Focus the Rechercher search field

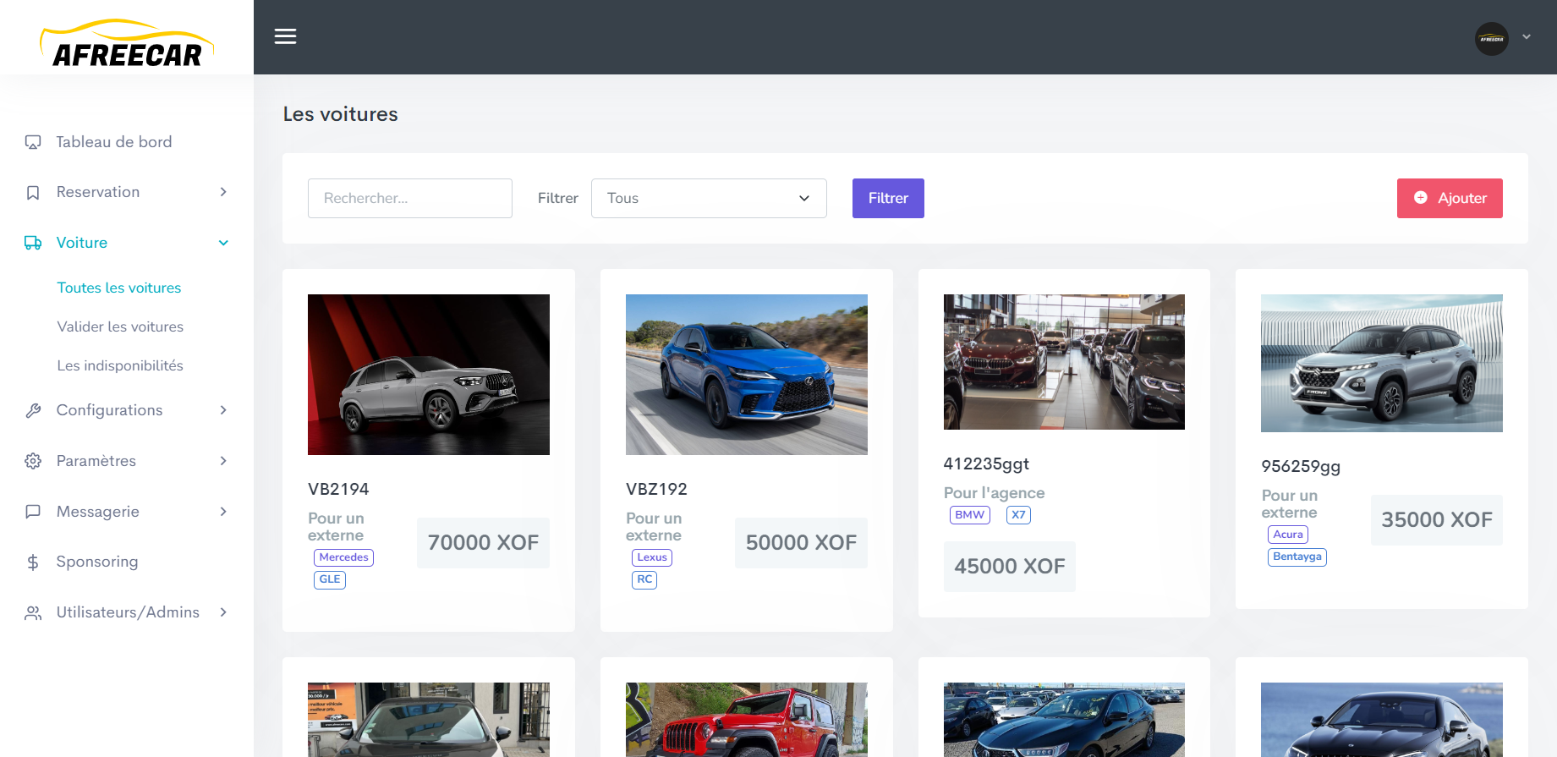tap(410, 198)
